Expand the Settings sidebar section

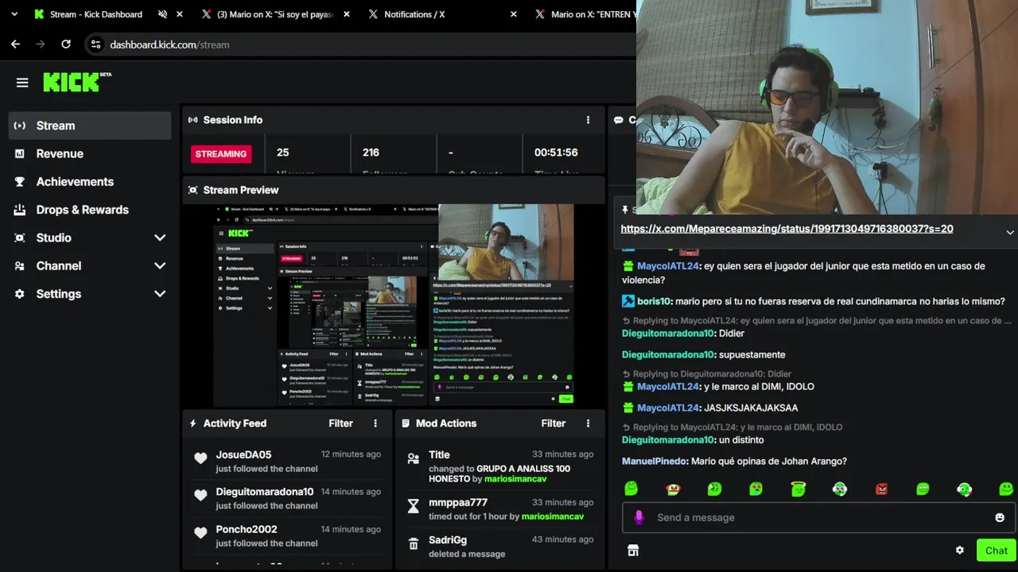tap(160, 294)
